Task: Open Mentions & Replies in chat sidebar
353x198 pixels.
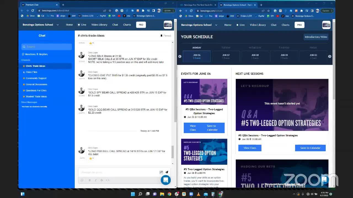Action: pos(35,54)
